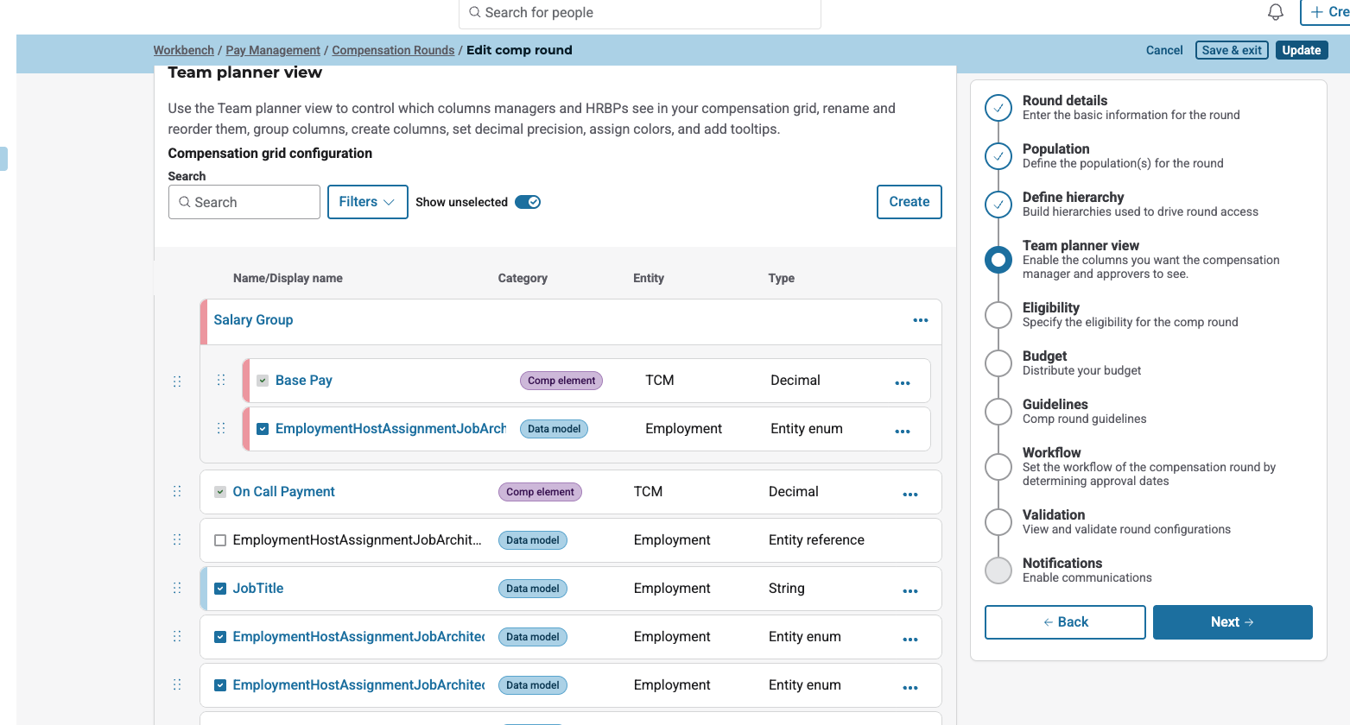
Task: Click the Eligibility step circle
Action: click(998, 315)
